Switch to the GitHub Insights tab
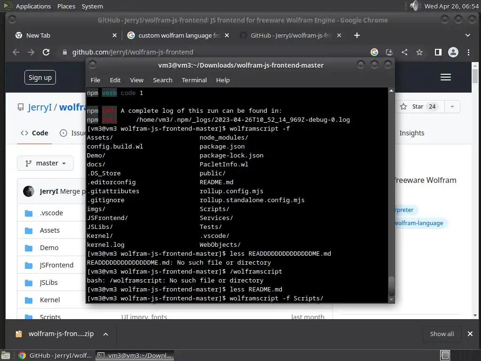This screenshot has height=361, width=481. pyautogui.click(x=411, y=133)
